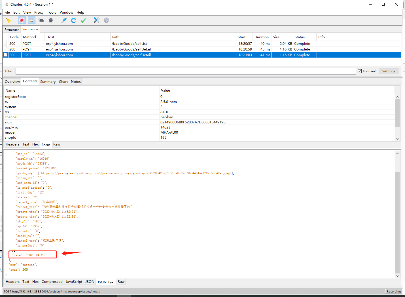Viewport: 405px width, 297px height.
Task: Click JSON pane scroll down arrow
Action: [x=397, y=276]
